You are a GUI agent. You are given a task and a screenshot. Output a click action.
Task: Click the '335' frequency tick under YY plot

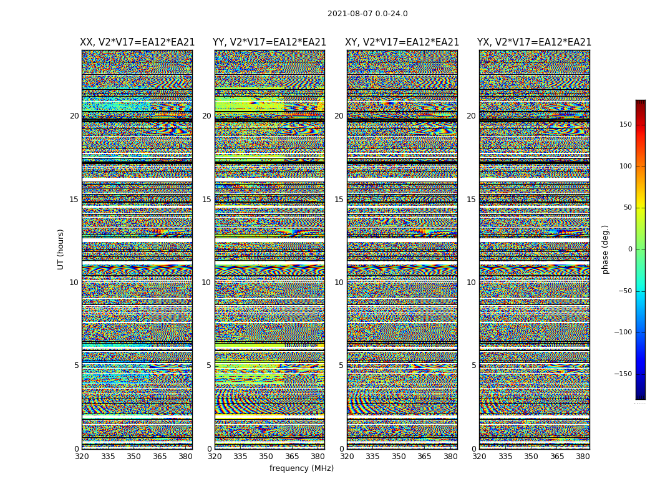(x=240, y=457)
